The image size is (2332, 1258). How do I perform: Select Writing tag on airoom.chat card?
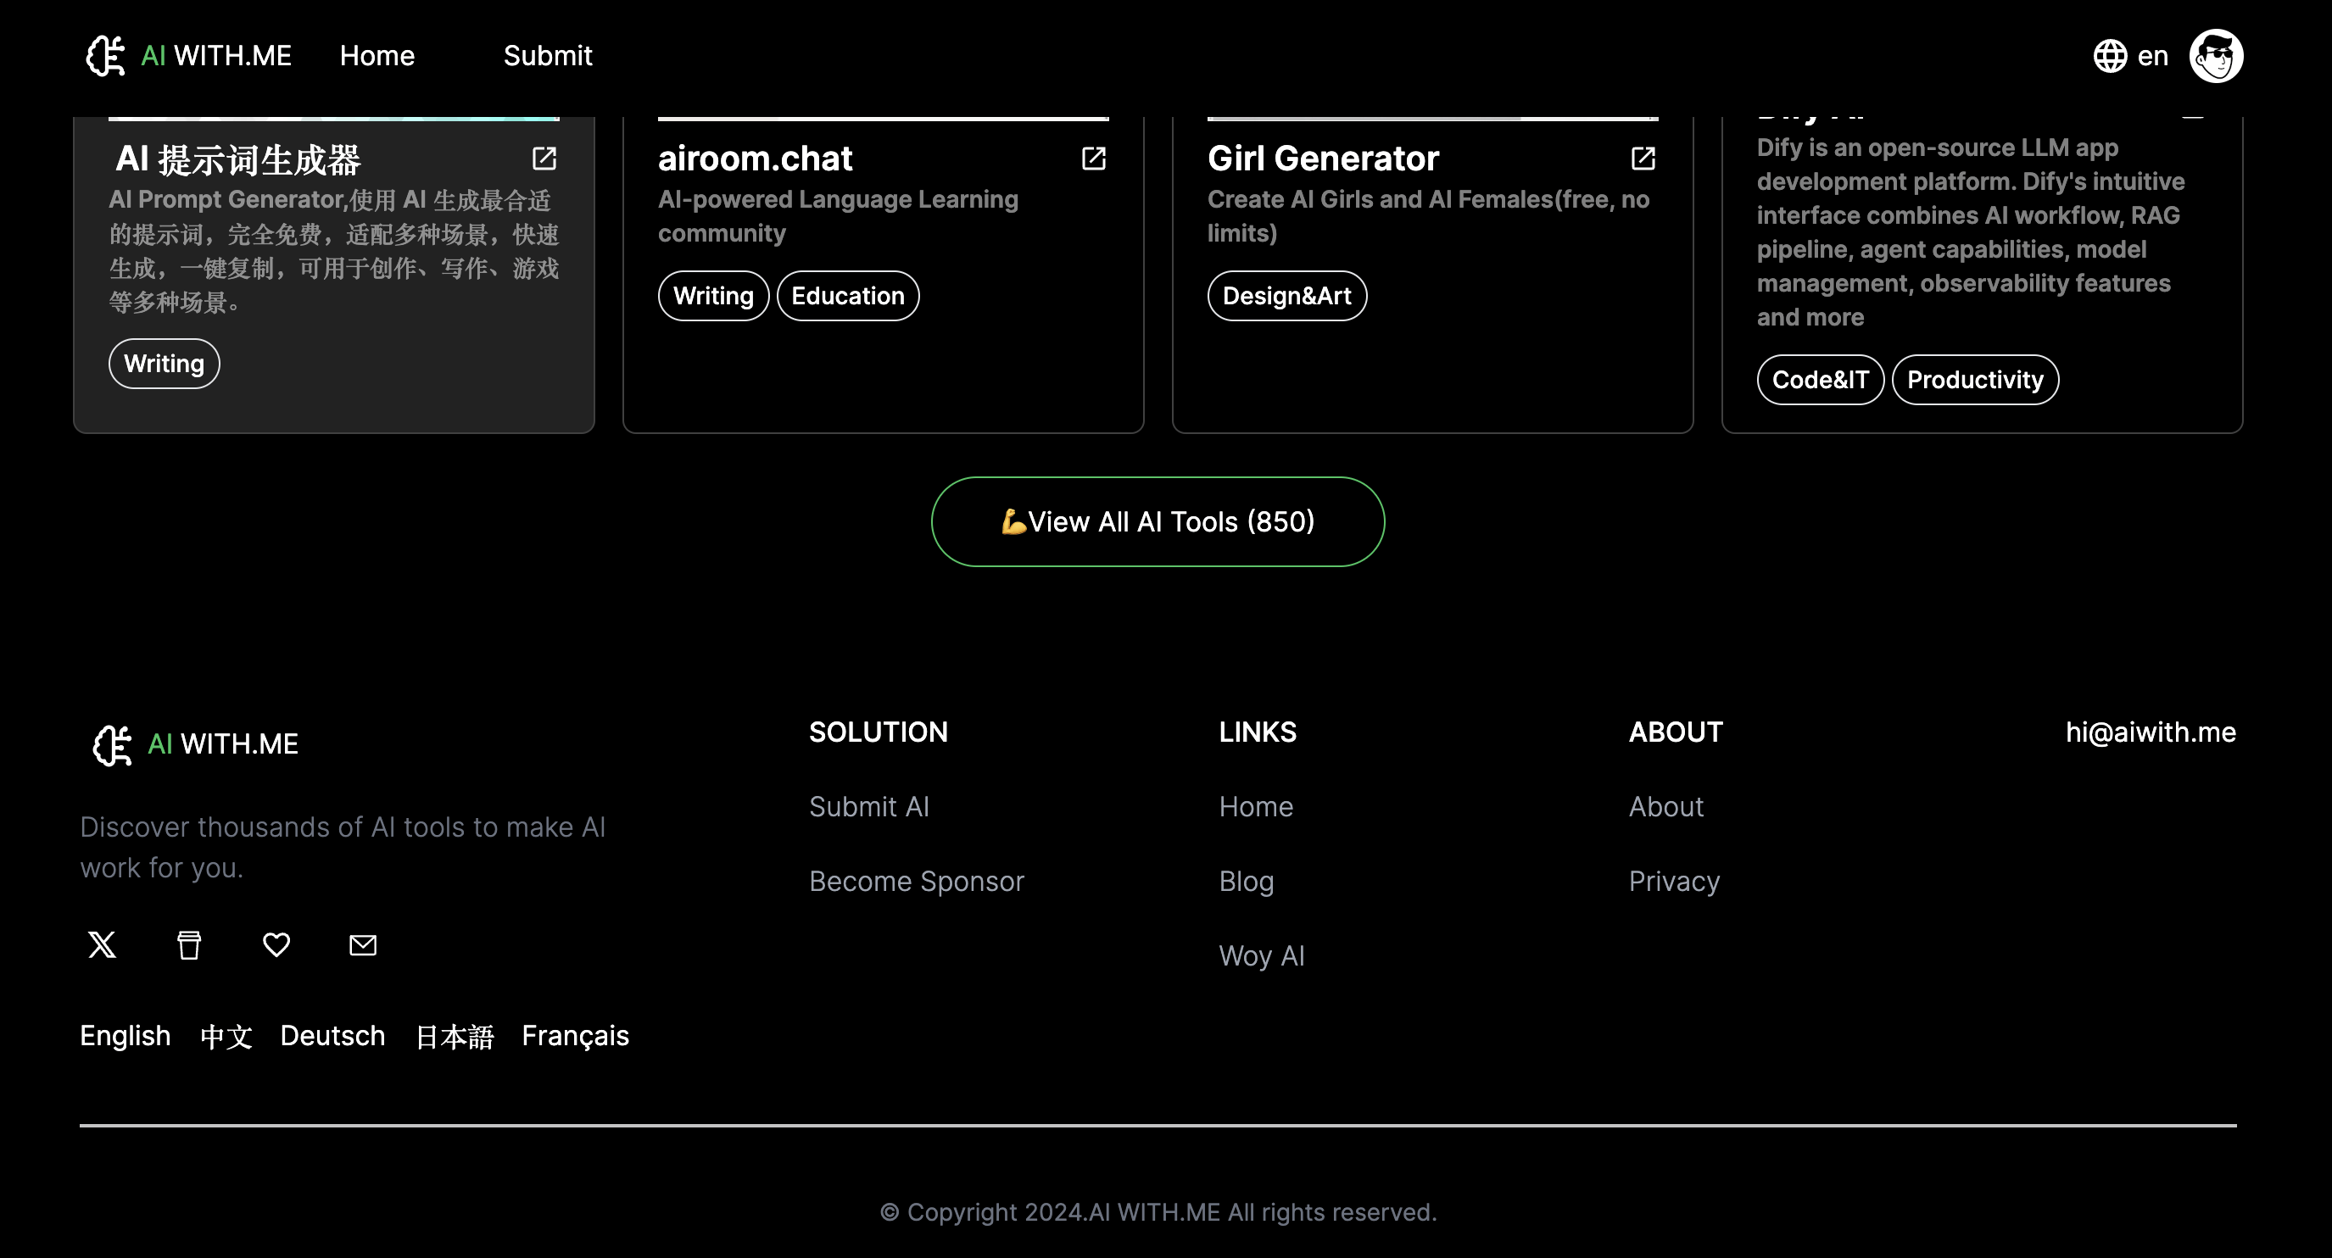point(713,296)
